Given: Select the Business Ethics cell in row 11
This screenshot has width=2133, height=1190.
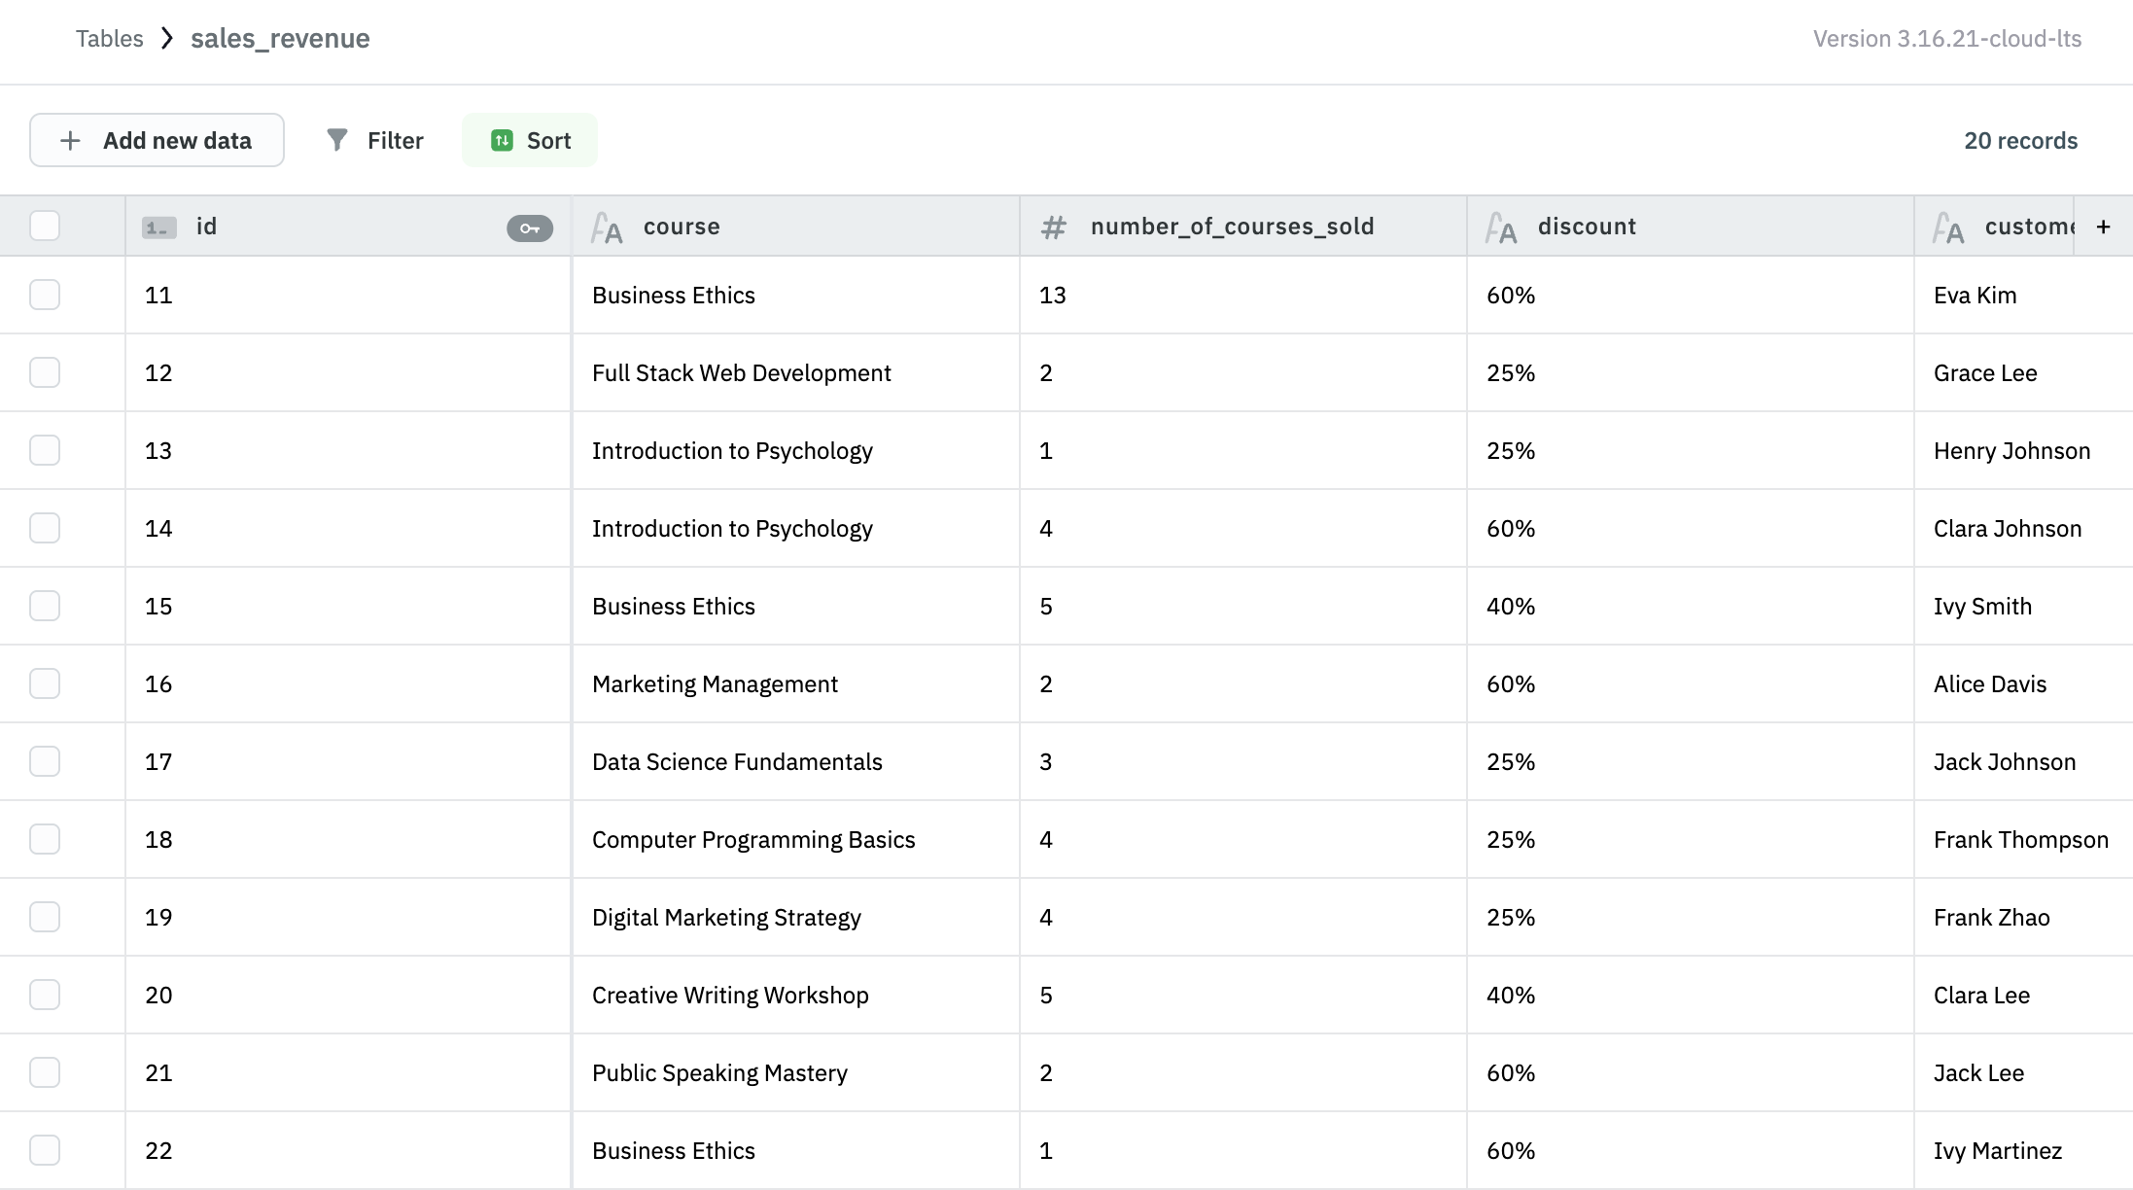Looking at the screenshot, I should (x=673, y=294).
